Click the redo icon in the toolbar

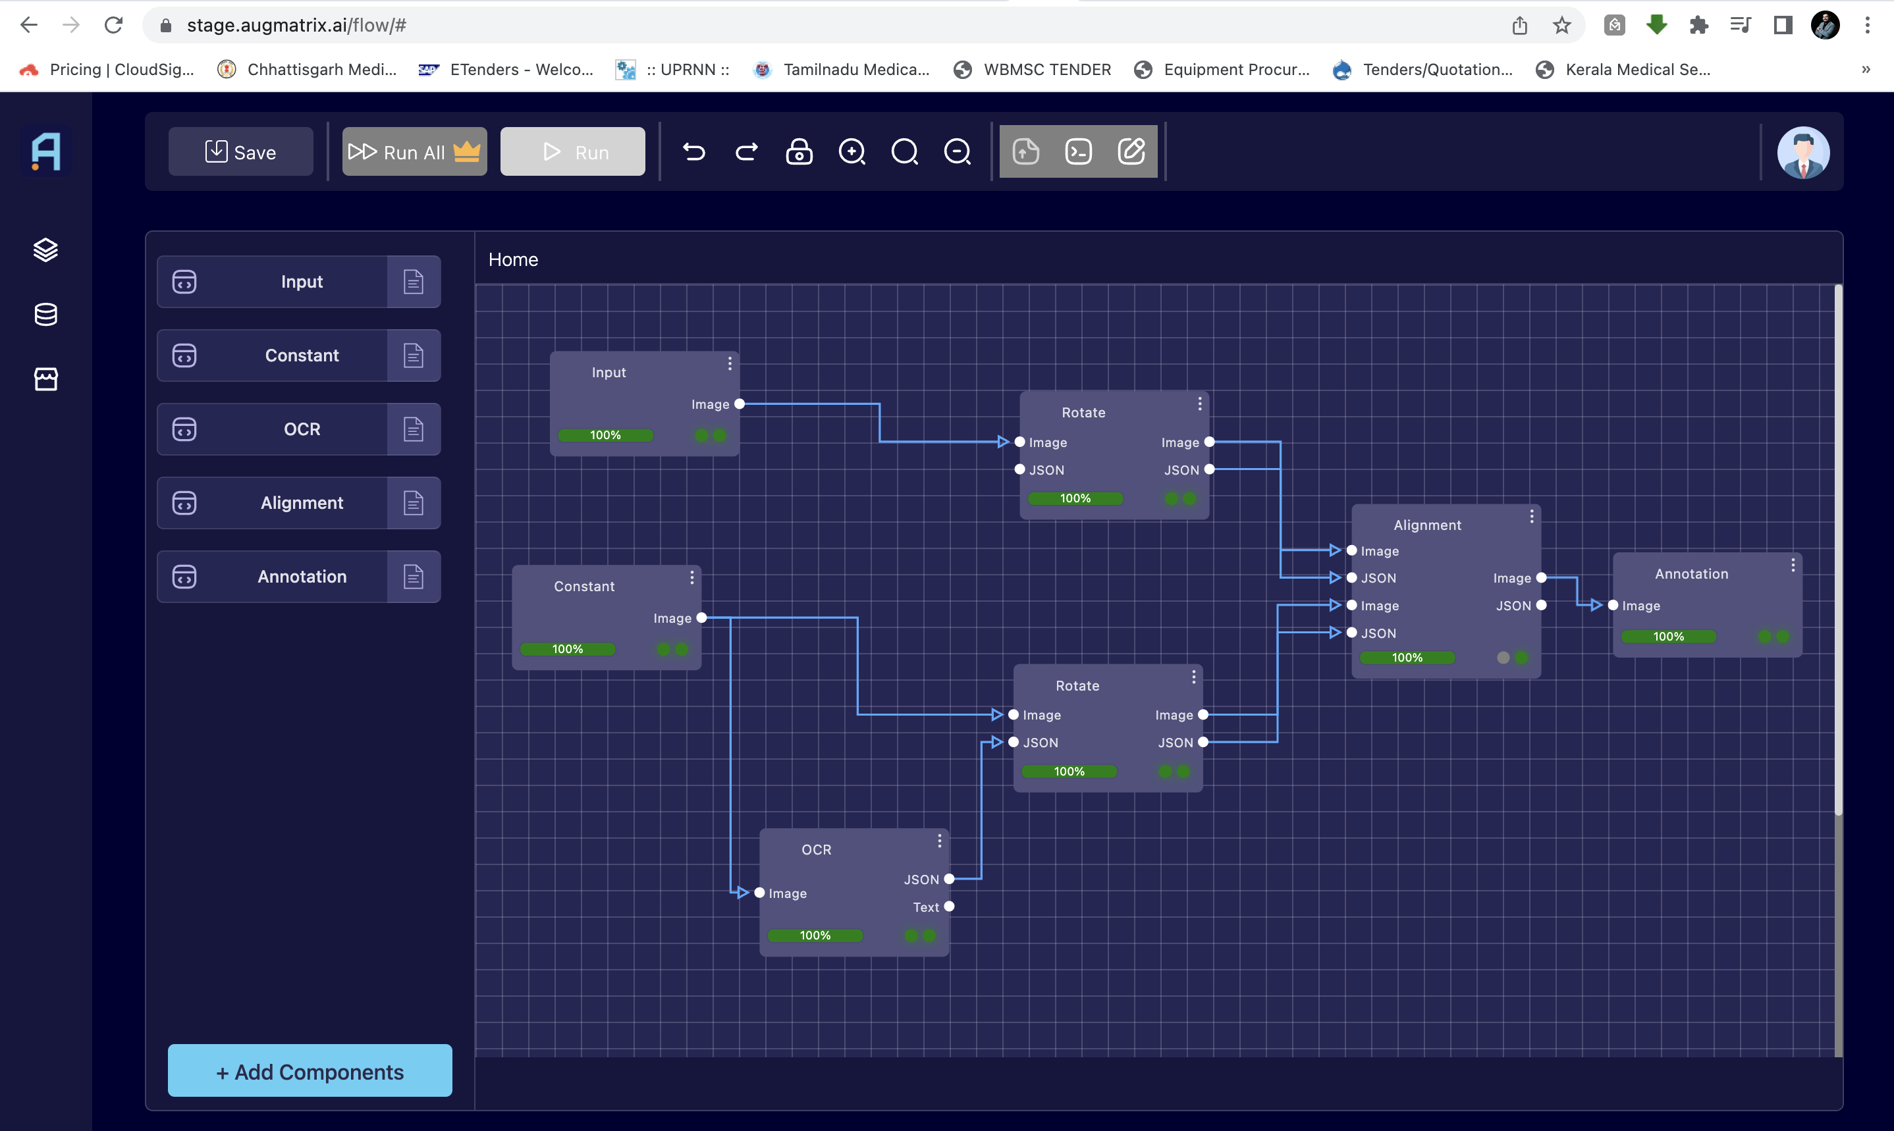click(746, 151)
